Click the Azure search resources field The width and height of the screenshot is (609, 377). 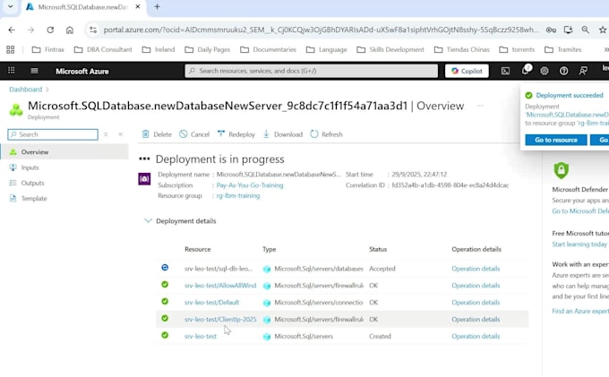click(311, 71)
